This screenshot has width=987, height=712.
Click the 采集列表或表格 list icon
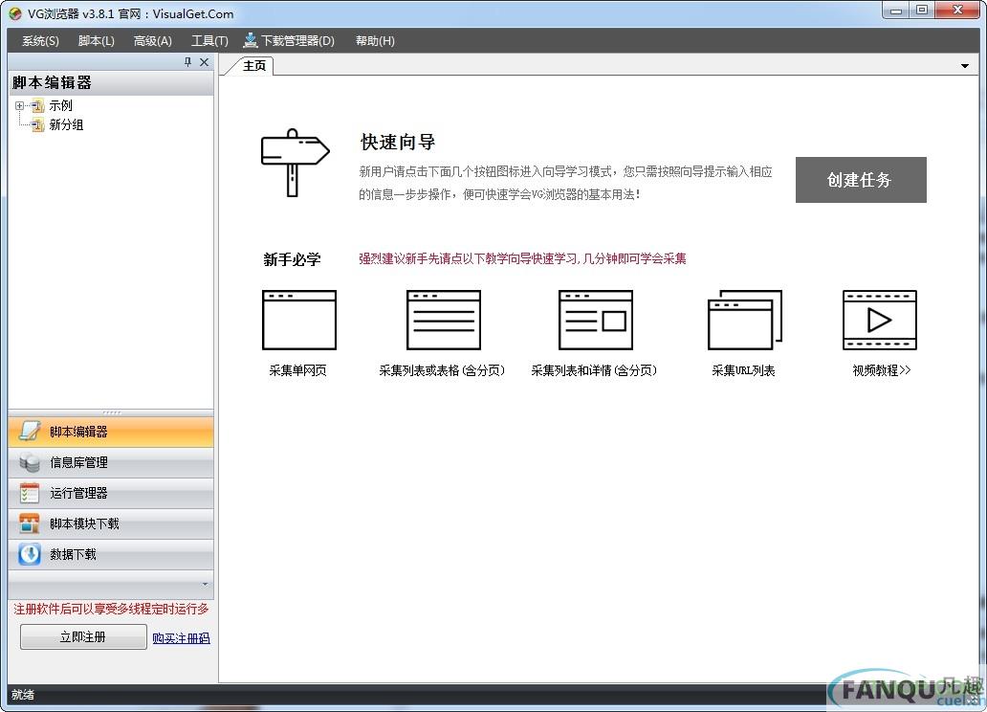click(x=444, y=320)
